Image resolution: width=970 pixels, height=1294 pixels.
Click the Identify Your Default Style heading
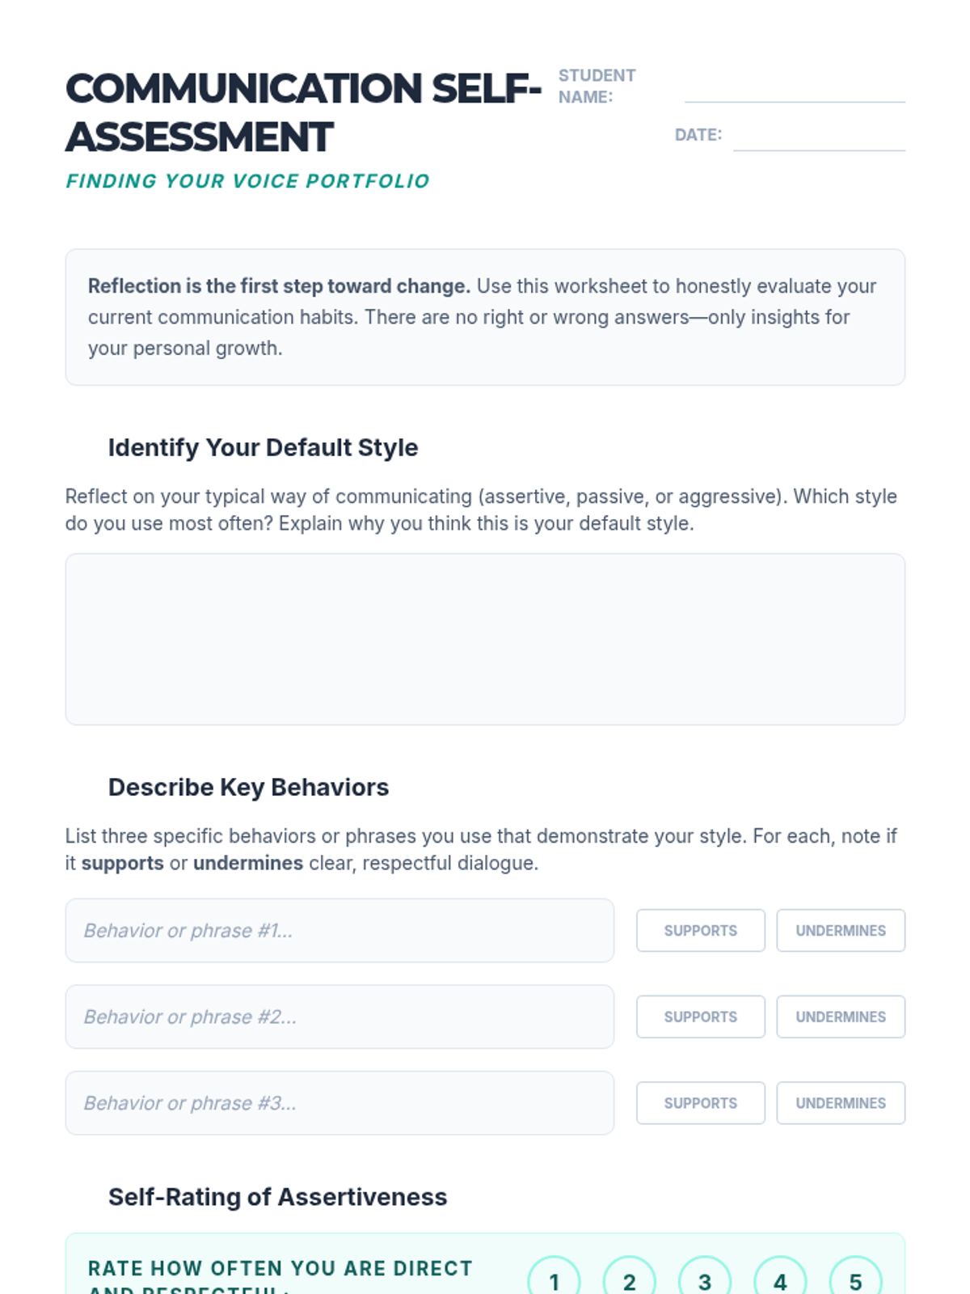pyautogui.click(x=263, y=447)
